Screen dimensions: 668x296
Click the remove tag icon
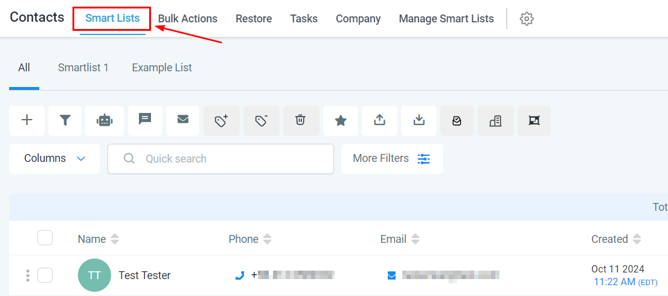click(262, 120)
